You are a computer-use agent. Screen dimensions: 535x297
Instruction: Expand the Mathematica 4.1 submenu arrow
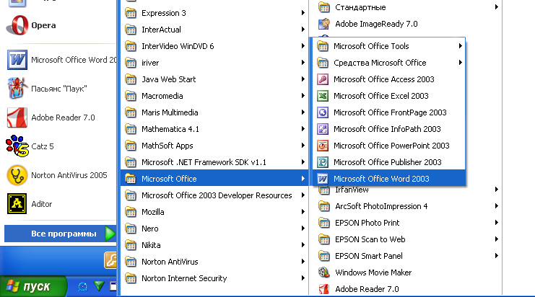303,129
